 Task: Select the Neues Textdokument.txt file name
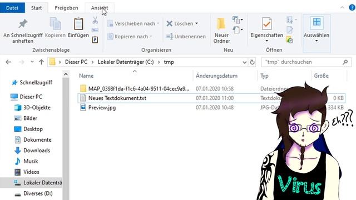[117, 98]
